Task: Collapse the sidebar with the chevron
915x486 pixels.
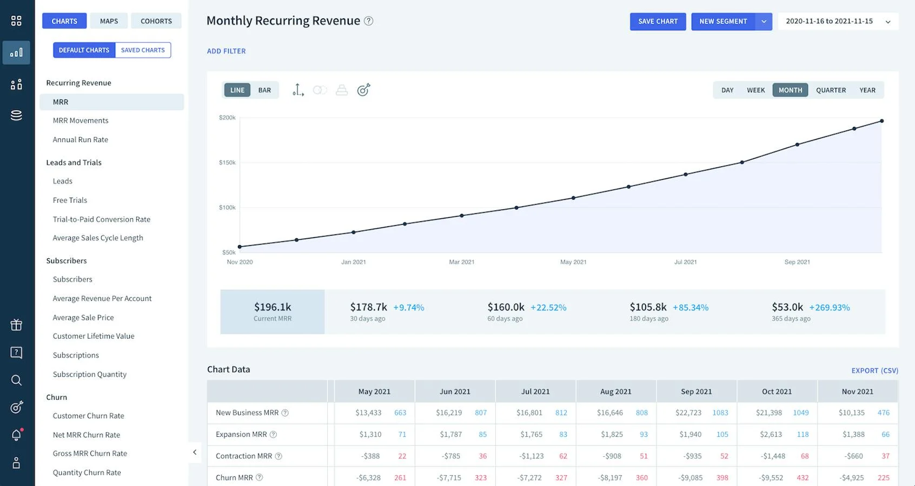Action: click(195, 453)
